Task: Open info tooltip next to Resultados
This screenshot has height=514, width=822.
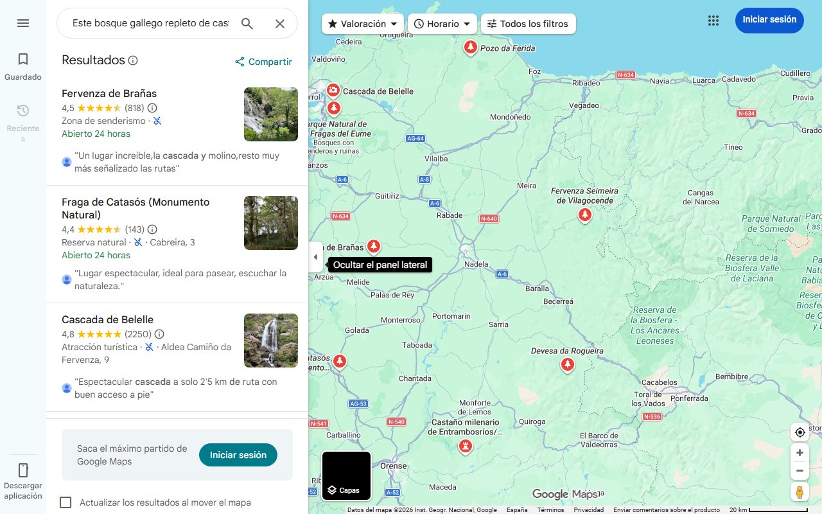Action: pos(133,60)
